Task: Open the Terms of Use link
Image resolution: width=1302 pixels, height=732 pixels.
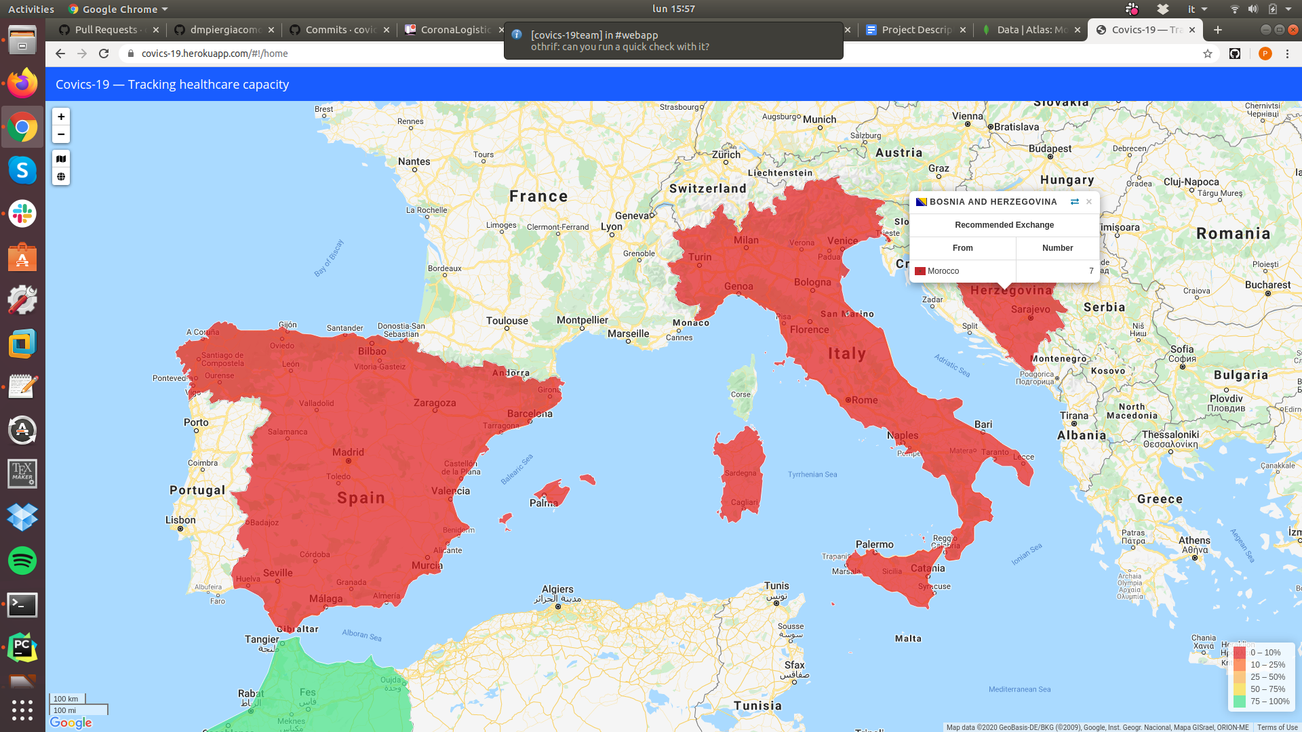Action: (x=1277, y=727)
